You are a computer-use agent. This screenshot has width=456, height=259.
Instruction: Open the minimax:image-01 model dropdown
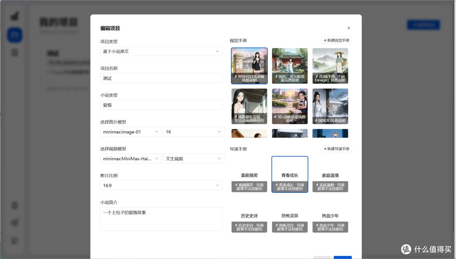pyautogui.click(x=130, y=132)
